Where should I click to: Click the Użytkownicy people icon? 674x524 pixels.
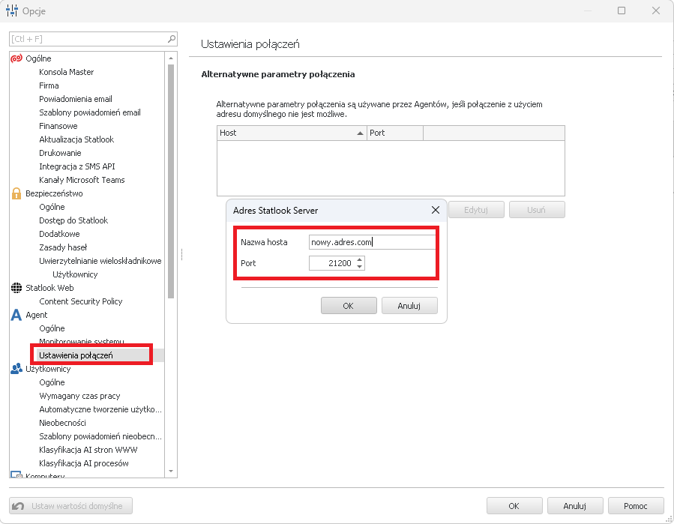(x=16, y=369)
